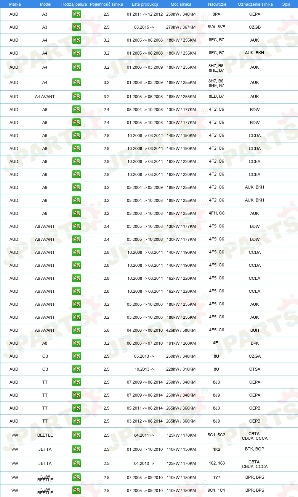The height and width of the screenshot is (497, 298).
Task: Select the power value 270kW / 367KM
Action: [x=181, y=27]
